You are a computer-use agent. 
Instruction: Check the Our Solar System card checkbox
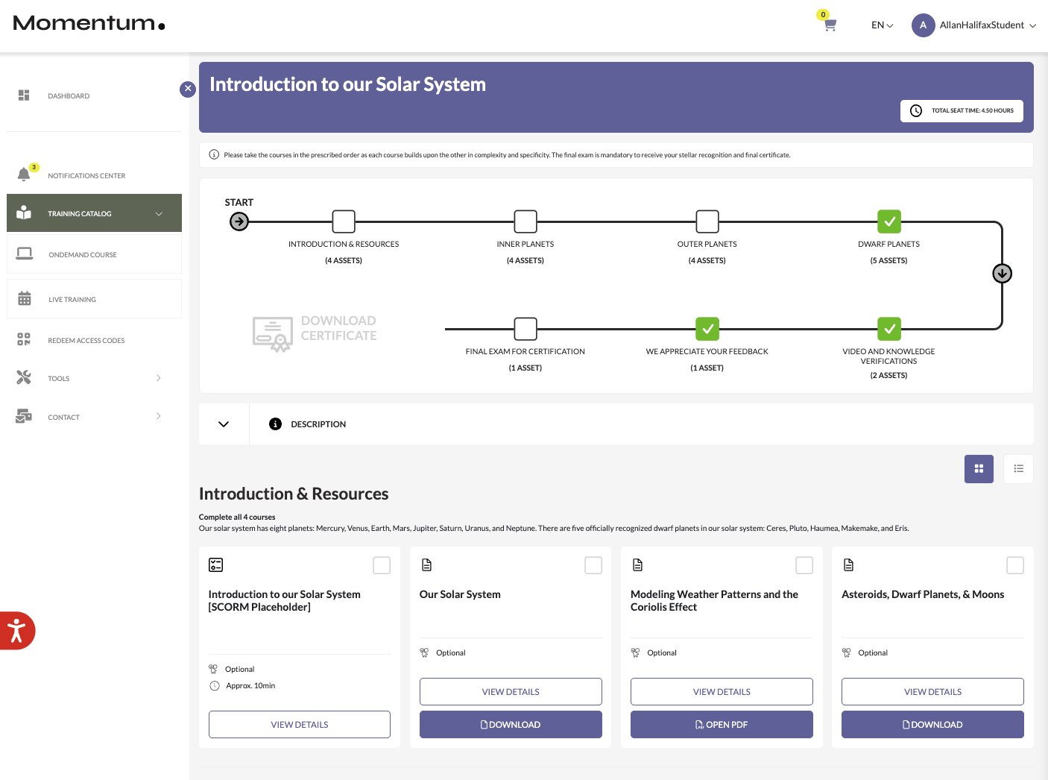point(593,565)
